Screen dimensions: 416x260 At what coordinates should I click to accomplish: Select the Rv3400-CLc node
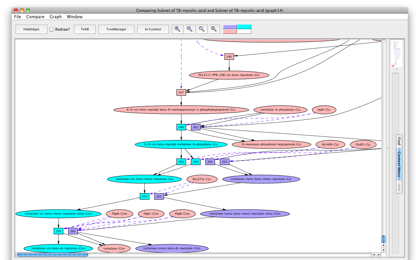[330, 144]
